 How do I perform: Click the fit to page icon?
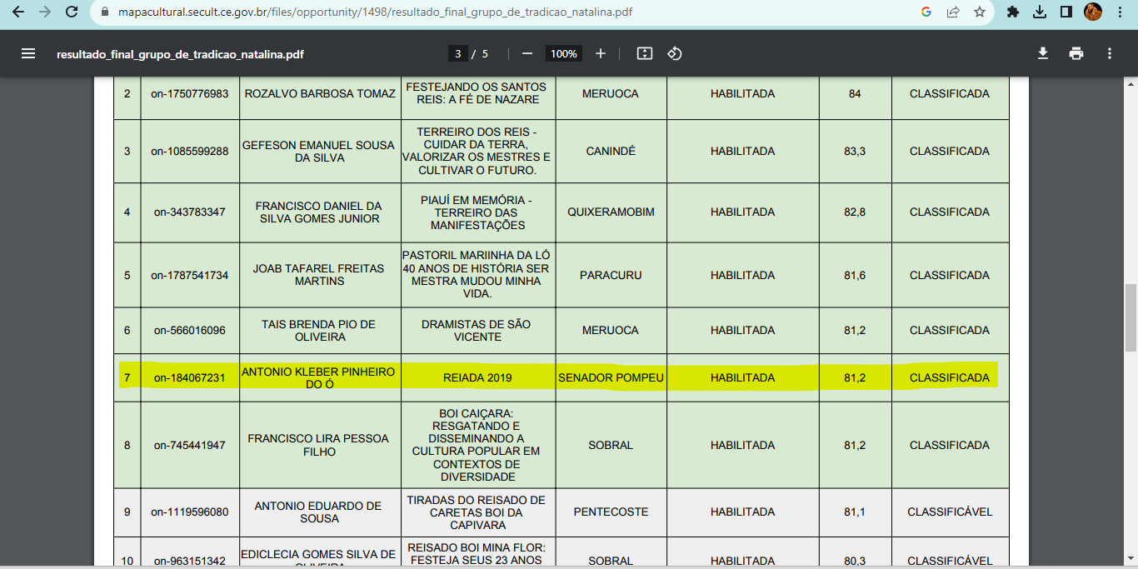point(644,53)
